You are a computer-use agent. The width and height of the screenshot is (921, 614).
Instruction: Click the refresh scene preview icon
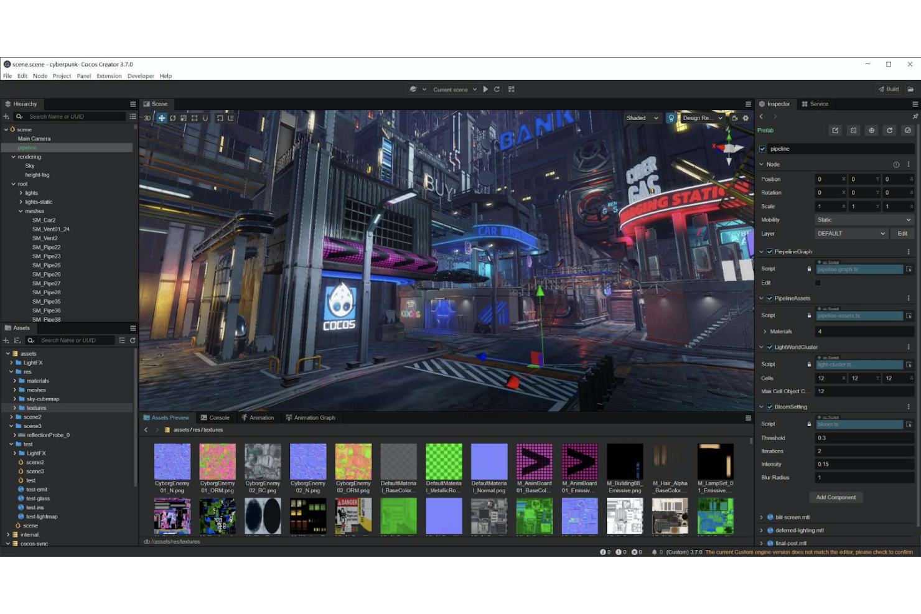(497, 89)
